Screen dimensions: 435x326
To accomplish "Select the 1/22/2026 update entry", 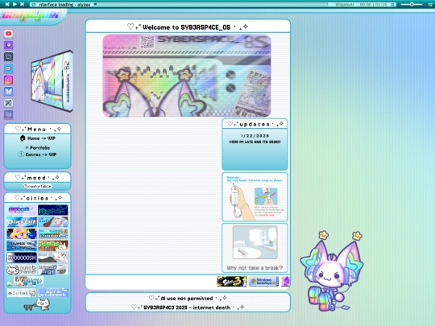I will [255, 138].
